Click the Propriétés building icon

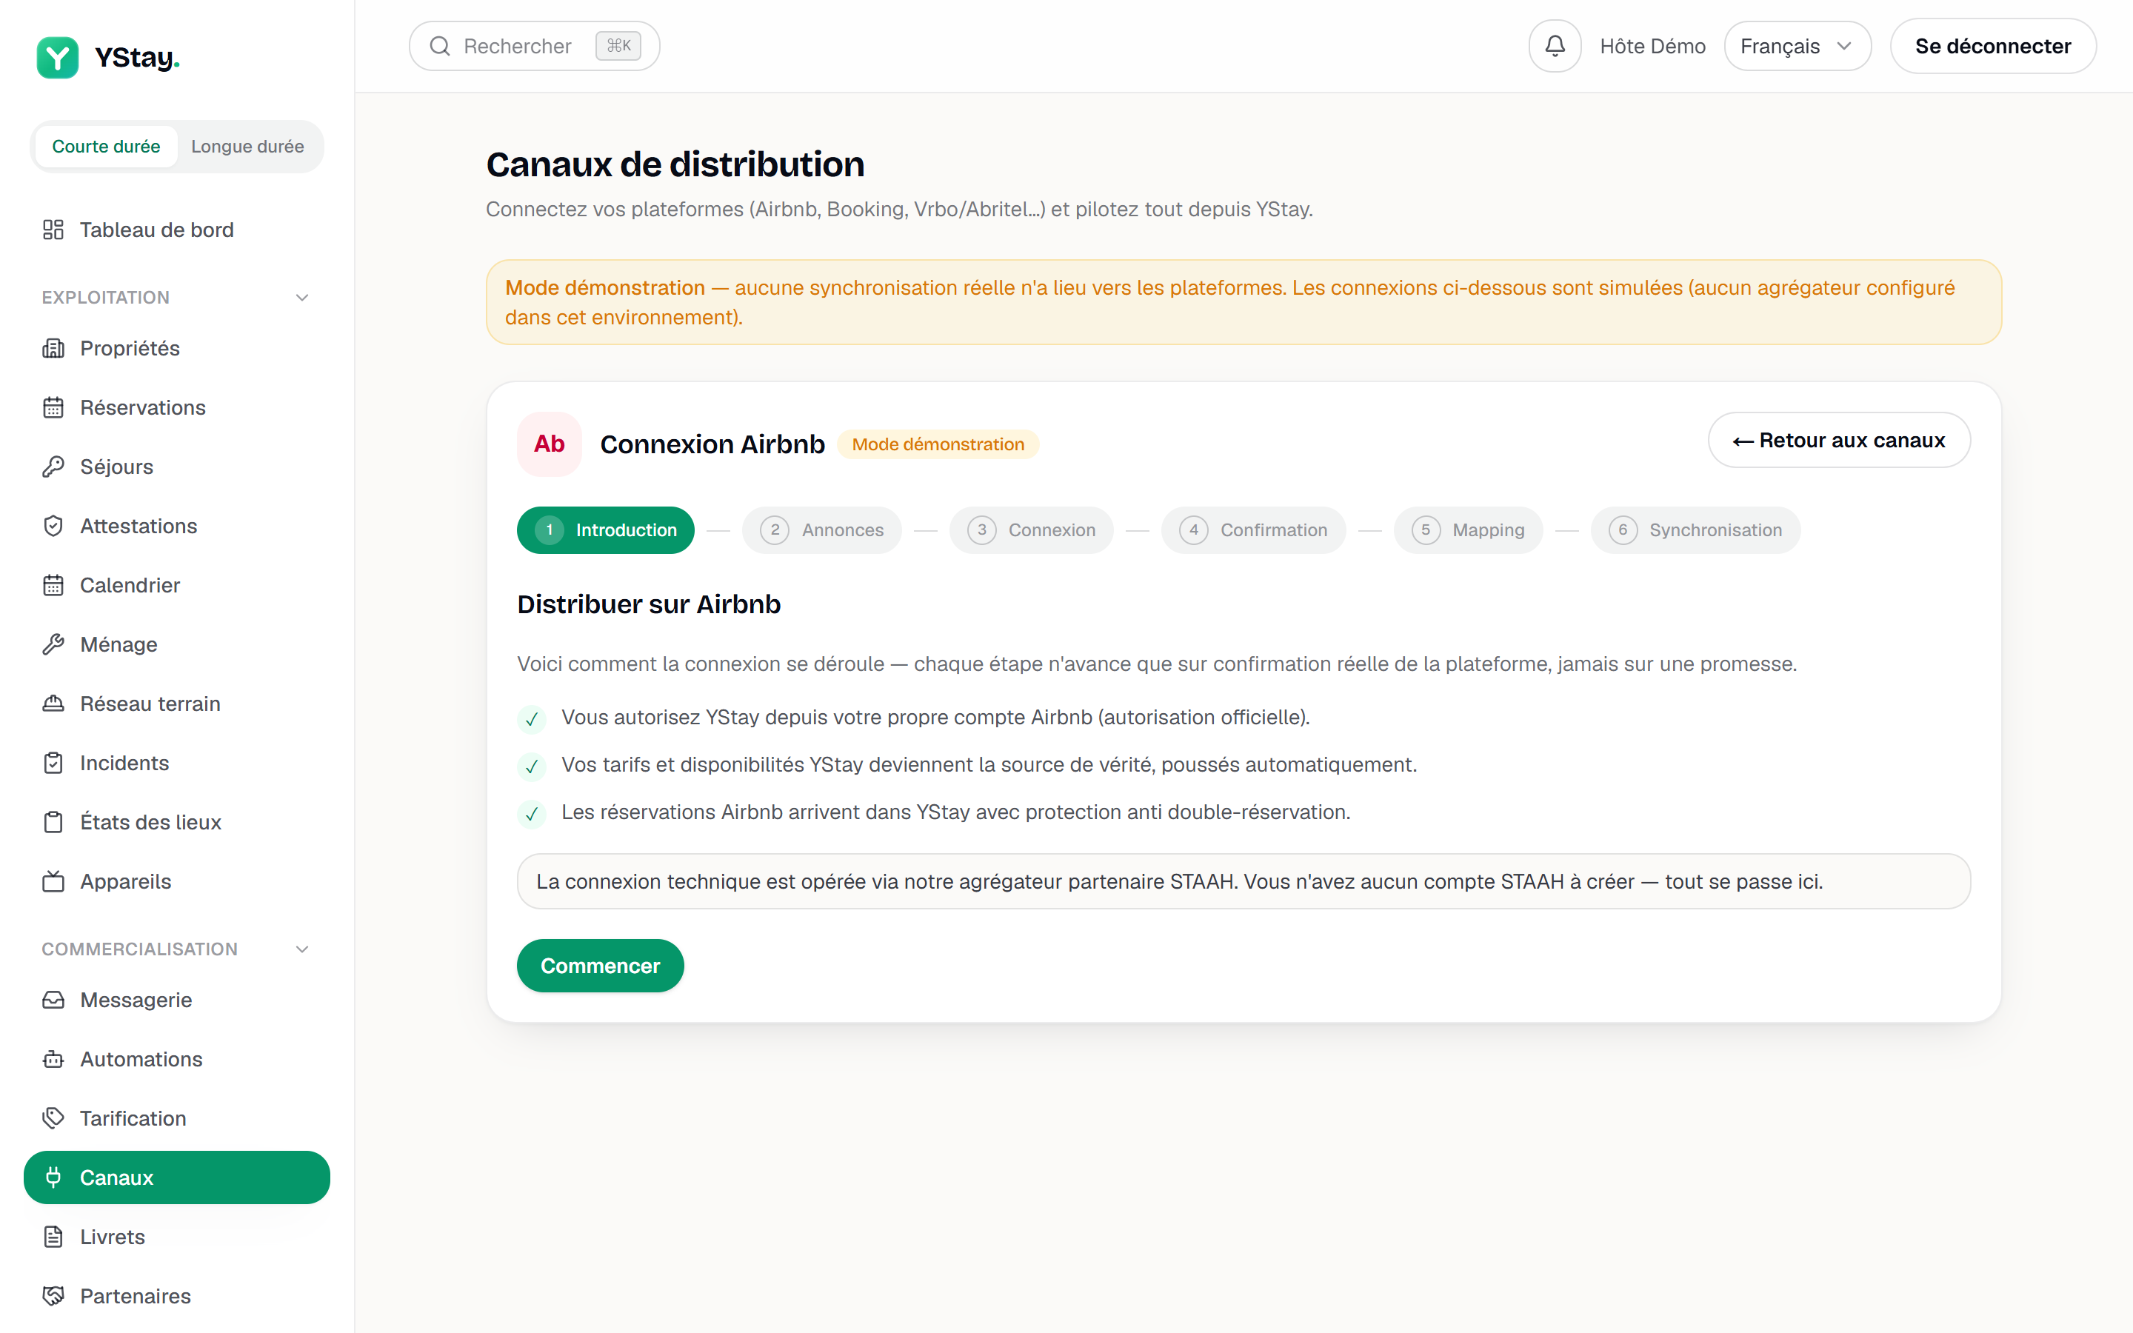pos(53,348)
